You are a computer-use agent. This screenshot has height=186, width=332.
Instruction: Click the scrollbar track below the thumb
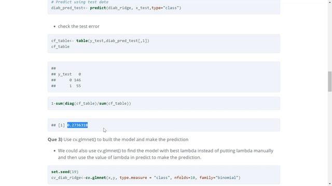(330, 137)
